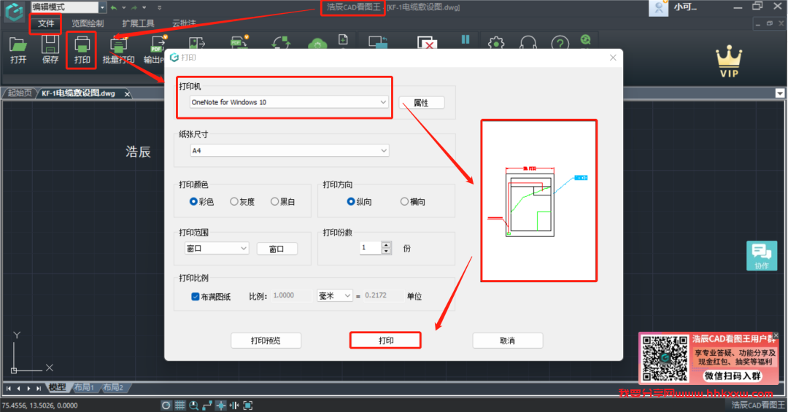
Task: Click the 输出PDF export icon
Action: (158, 44)
